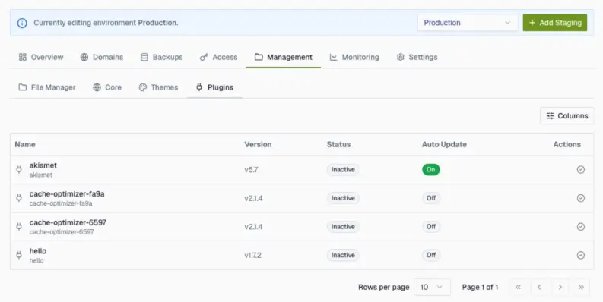Click the Auto Update column header
The height and width of the screenshot is (302, 603).
click(444, 144)
